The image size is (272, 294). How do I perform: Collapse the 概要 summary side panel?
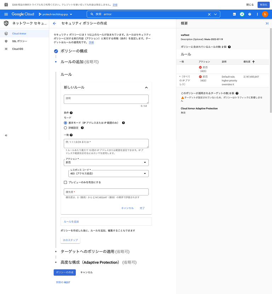coord(267,23)
